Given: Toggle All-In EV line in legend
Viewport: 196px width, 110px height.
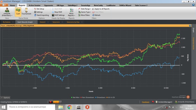Looking at the screenshot, I should pos(111,97).
